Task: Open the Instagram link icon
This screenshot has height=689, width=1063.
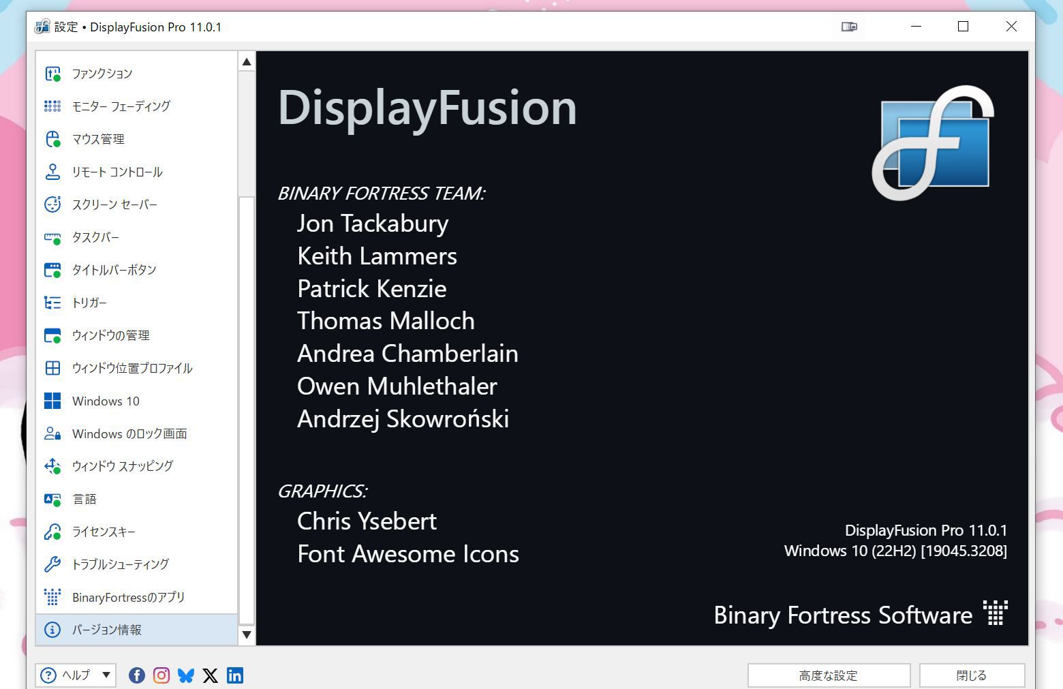Action: coord(161,675)
